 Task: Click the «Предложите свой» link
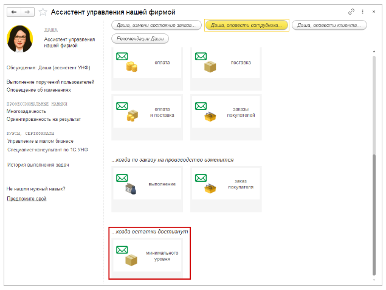click(26, 199)
